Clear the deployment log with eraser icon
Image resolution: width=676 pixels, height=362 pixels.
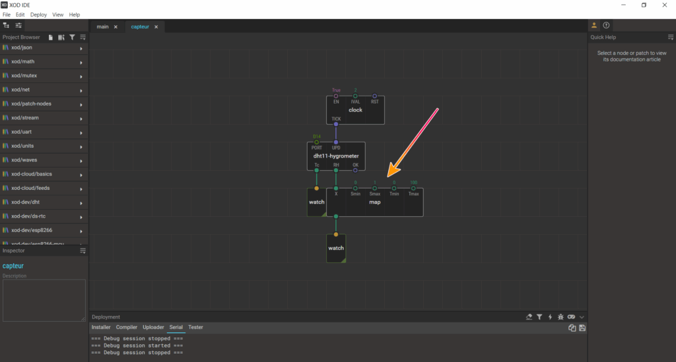[529, 317]
